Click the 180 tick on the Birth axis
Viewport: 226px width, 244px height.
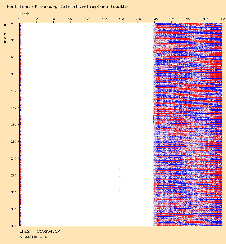click(x=14, y=125)
